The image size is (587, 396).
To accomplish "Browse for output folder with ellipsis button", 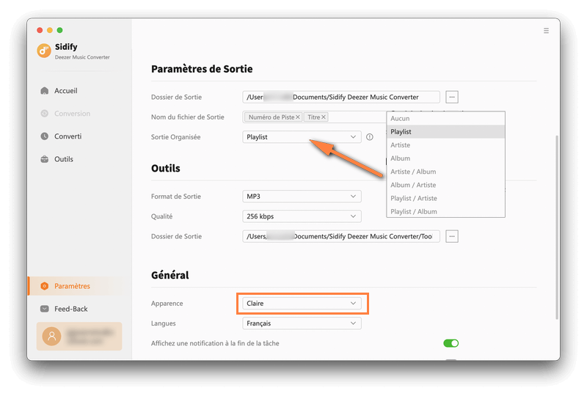I will [x=452, y=97].
